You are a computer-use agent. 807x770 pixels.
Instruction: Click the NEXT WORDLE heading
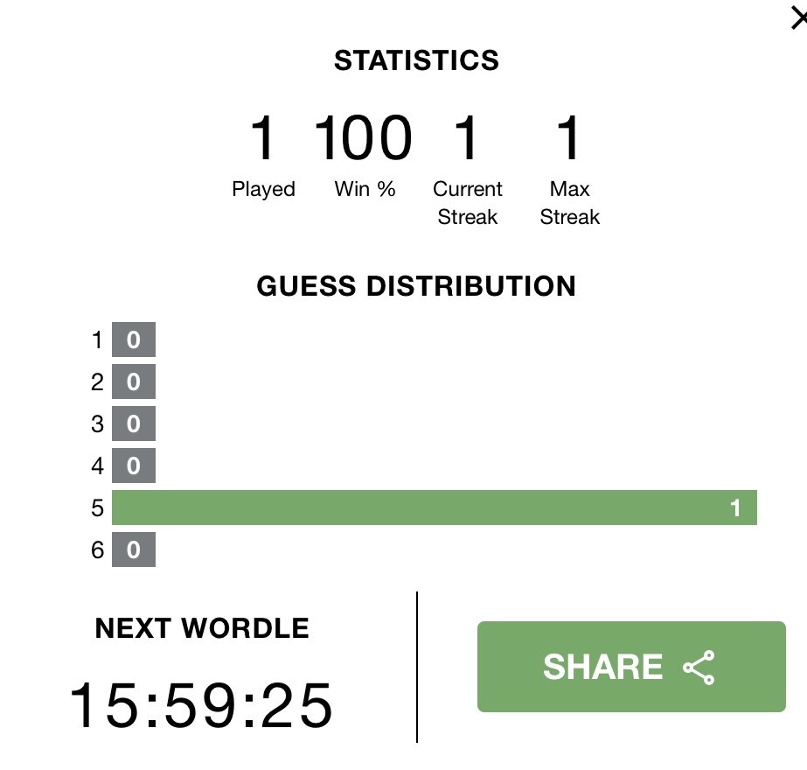202,628
